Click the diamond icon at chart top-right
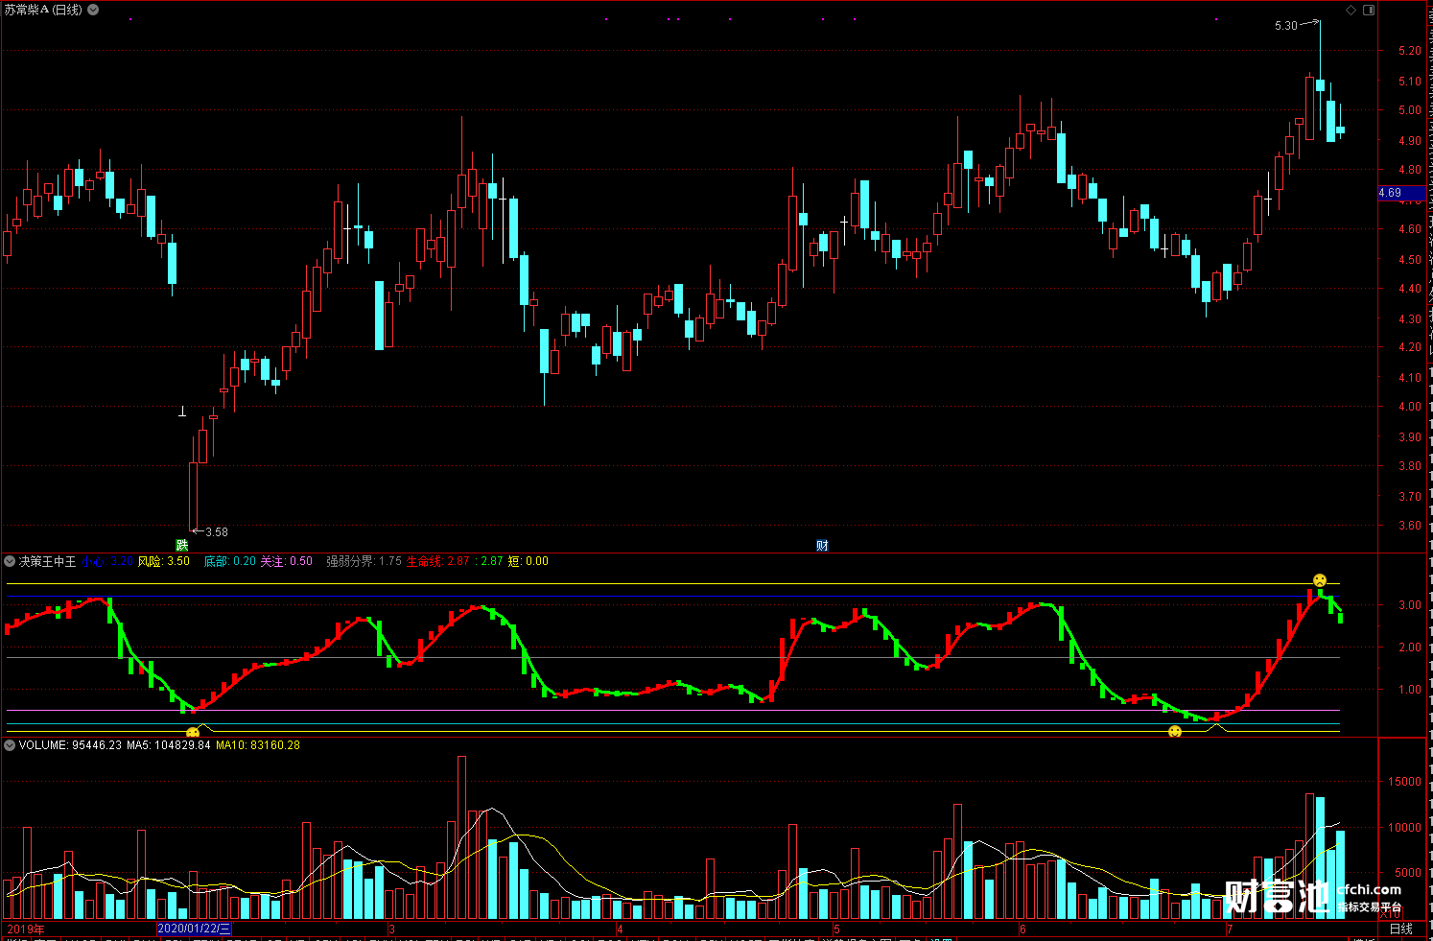1433x941 pixels. click(x=1351, y=10)
